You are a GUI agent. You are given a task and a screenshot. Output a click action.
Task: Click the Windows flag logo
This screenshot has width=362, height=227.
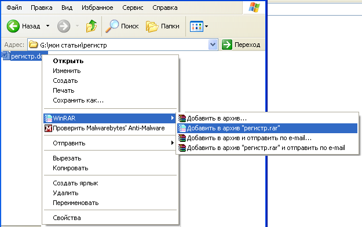pyautogui.click(x=254, y=8)
